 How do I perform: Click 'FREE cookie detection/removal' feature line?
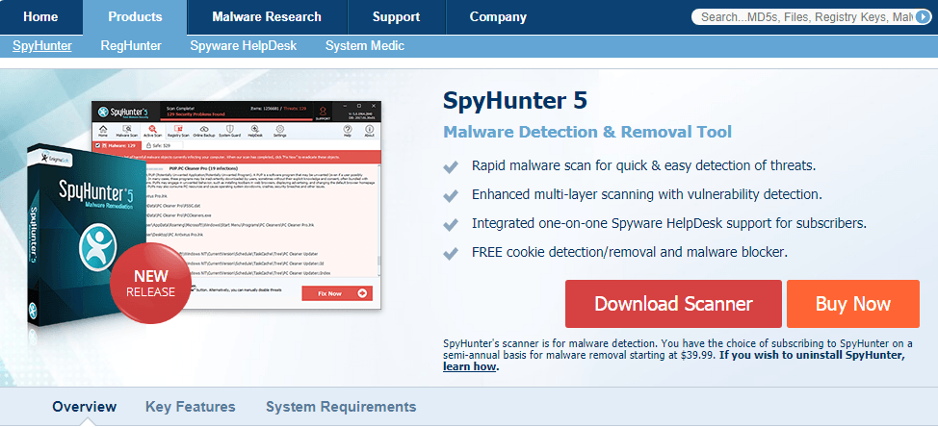pos(629,253)
